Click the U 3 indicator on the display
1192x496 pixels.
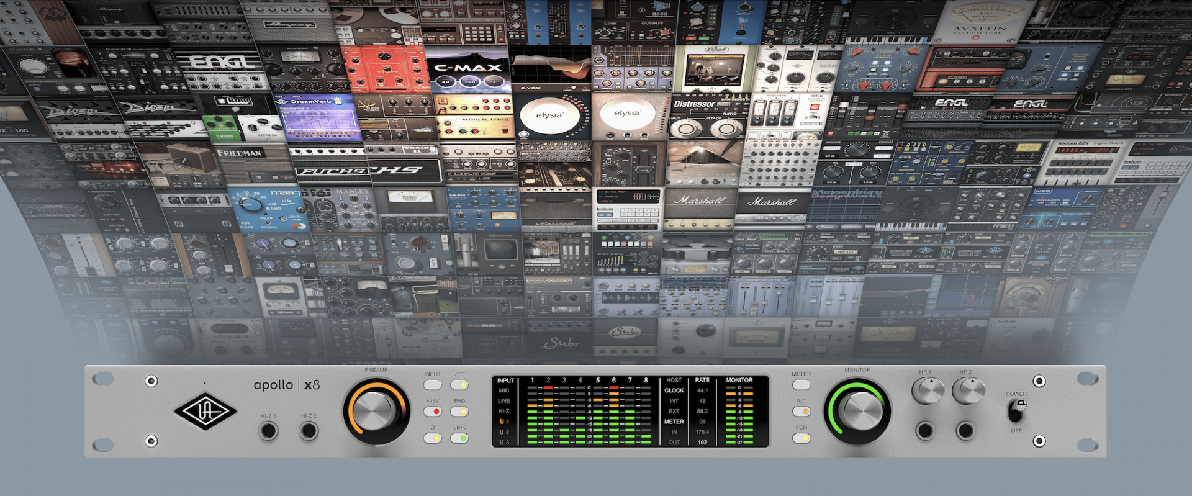click(x=504, y=443)
